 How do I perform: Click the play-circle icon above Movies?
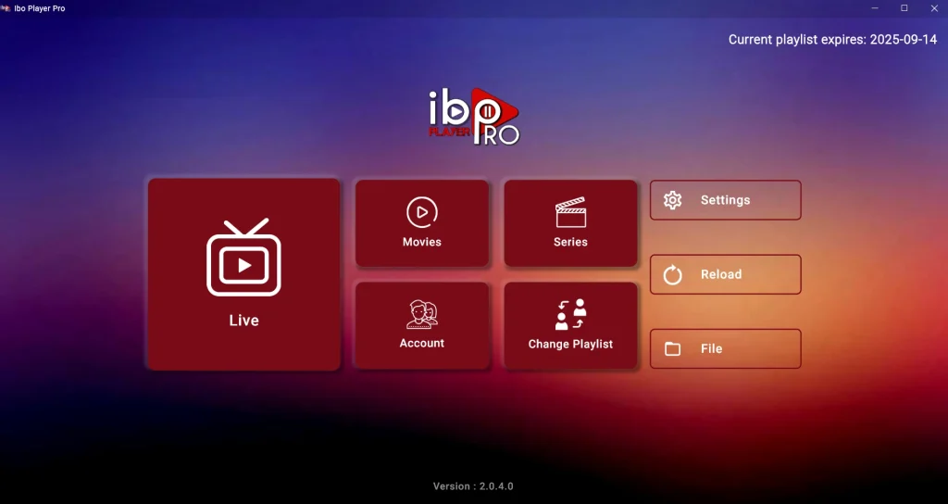[422, 212]
